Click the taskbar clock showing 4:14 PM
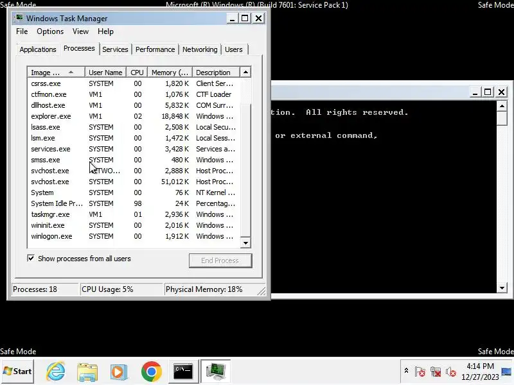The width and height of the screenshot is (514, 385). tap(480, 372)
